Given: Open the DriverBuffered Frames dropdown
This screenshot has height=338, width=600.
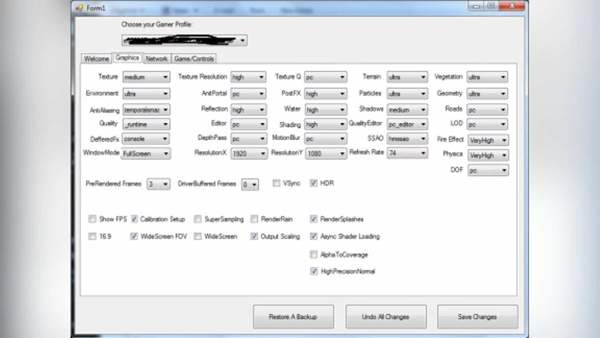Looking at the screenshot, I should click(x=250, y=185).
